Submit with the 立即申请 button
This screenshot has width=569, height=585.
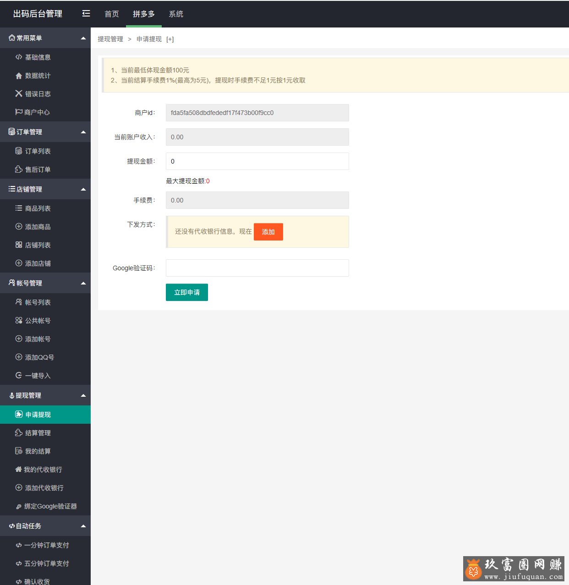pos(187,292)
